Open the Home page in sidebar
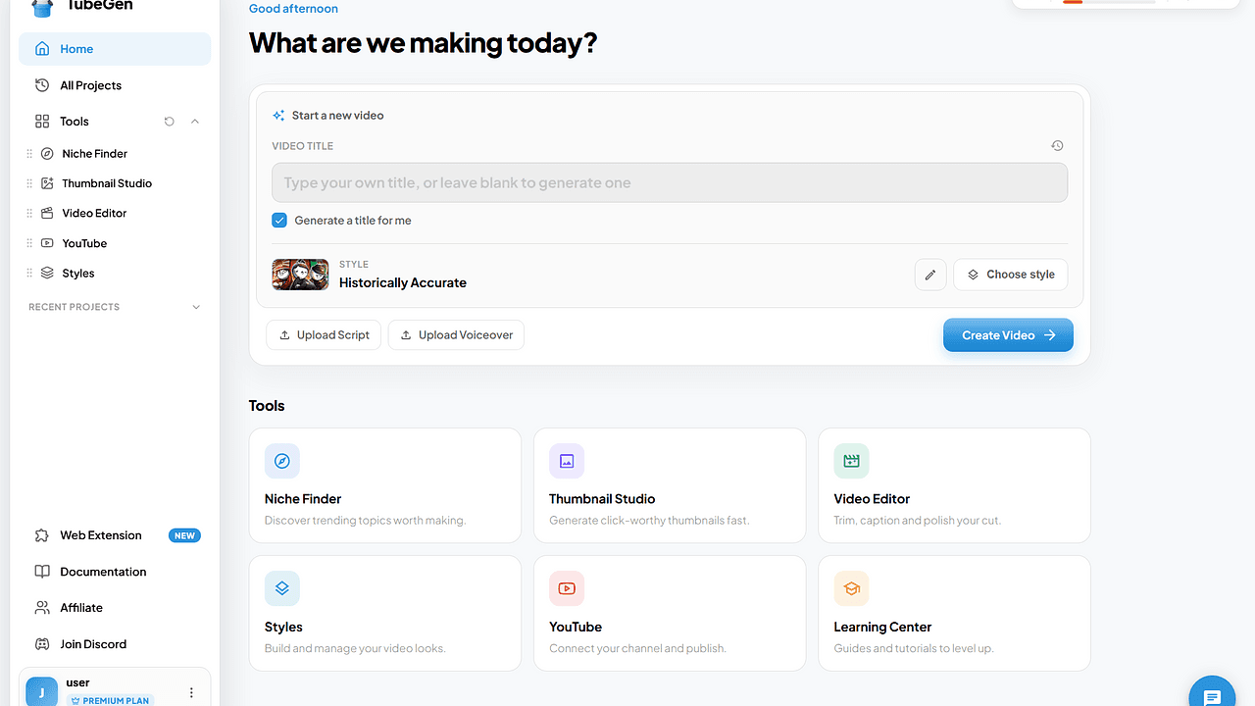The width and height of the screenshot is (1255, 706). tap(115, 49)
